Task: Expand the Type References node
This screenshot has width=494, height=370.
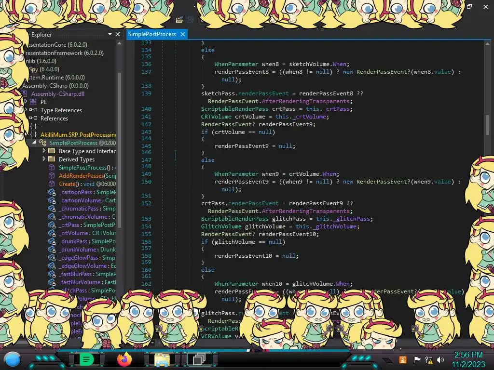Action: [x=26, y=109]
